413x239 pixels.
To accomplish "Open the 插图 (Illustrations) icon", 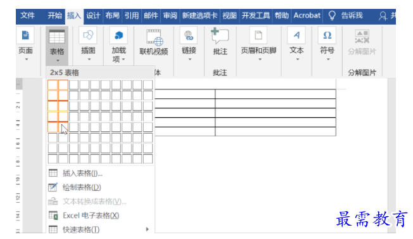I will click(x=88, y=36).
